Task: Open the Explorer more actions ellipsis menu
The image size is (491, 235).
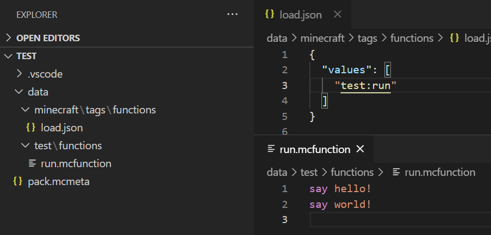Action: (x=232, y=14)
